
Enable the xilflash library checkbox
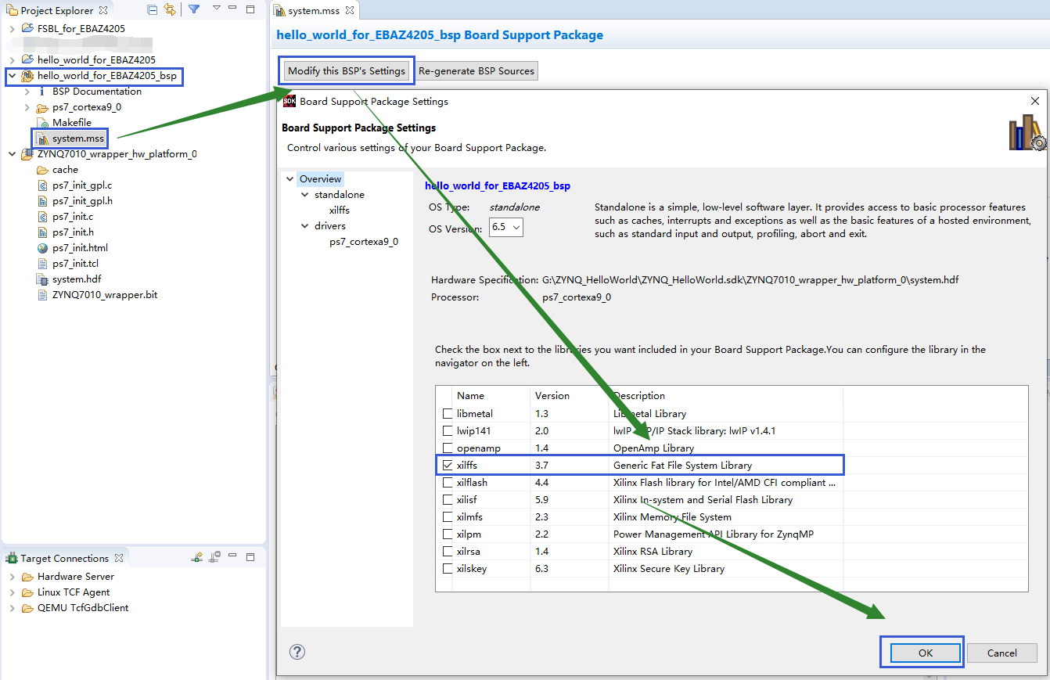coord(448,482)
